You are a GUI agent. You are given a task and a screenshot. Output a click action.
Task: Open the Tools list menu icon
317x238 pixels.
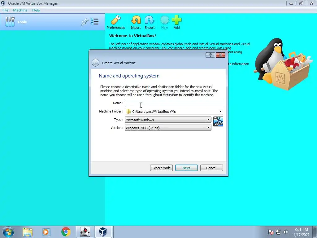[x=95, y=22]
